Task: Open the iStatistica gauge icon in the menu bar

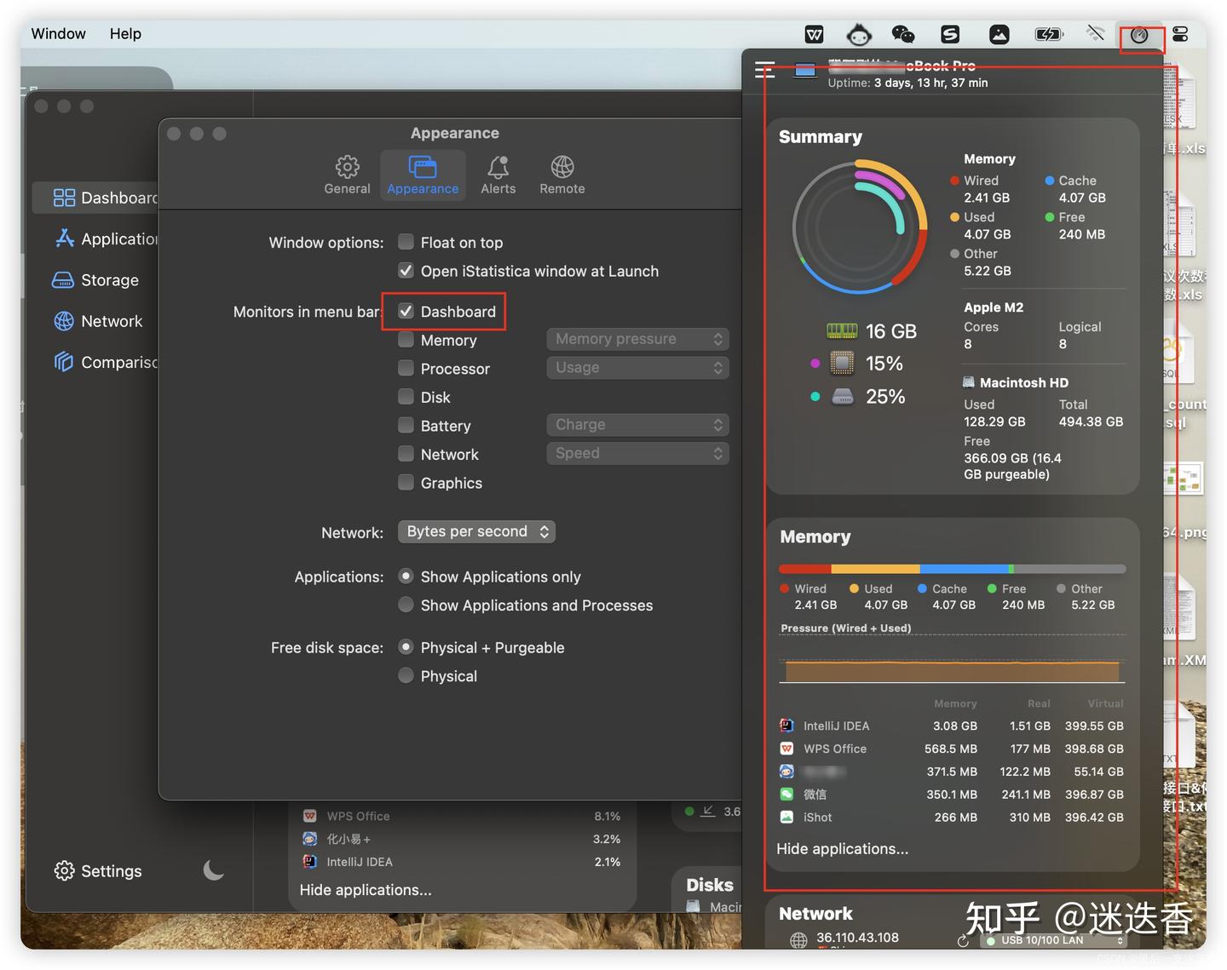Action: tap(1142, 34)
